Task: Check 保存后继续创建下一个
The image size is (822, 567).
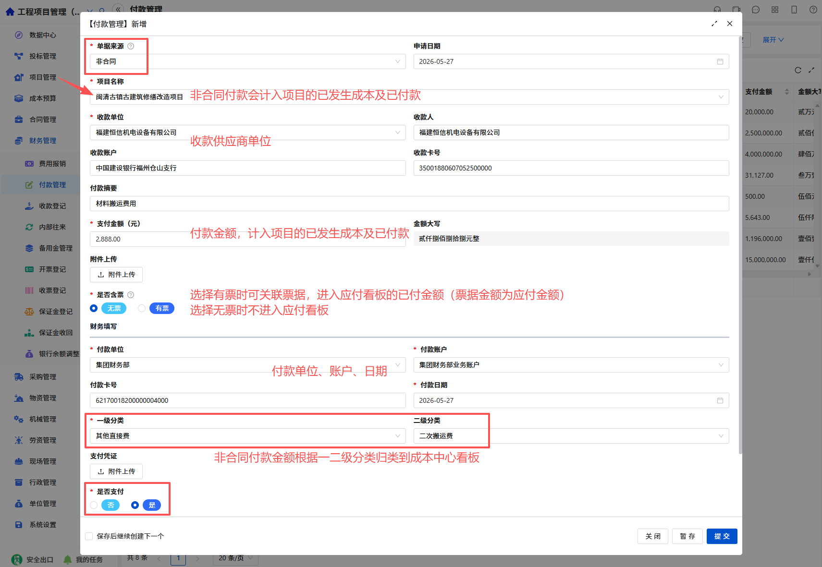Action: tap(89, 536)
